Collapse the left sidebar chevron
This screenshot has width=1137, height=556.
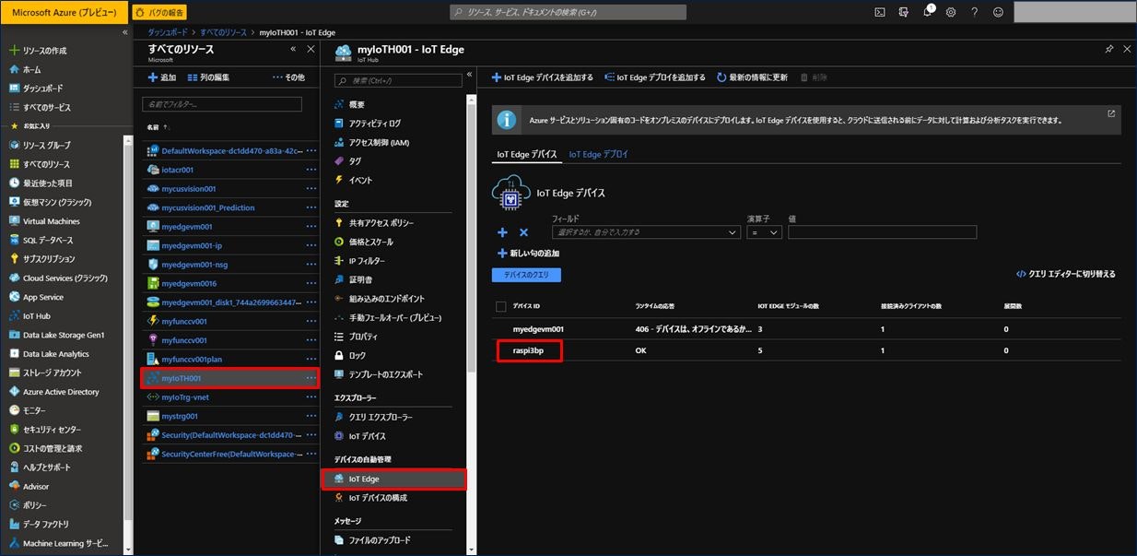[x=125, y=32]
